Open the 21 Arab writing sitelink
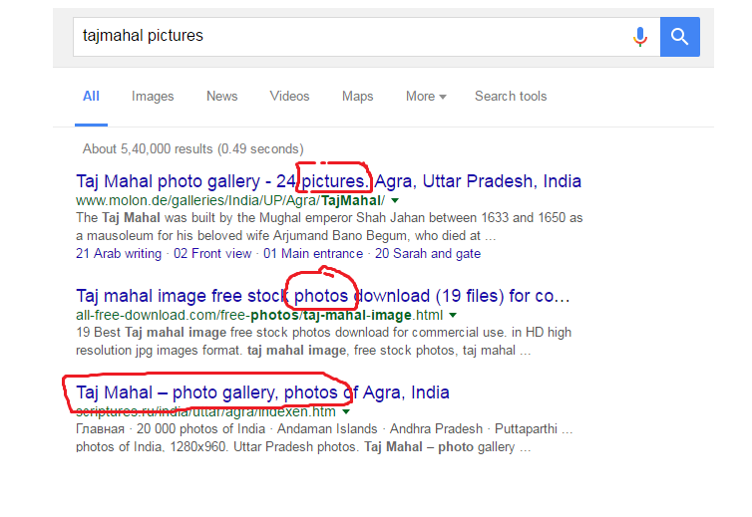Viewport: 752px width, 517px height. coord(119,254)
